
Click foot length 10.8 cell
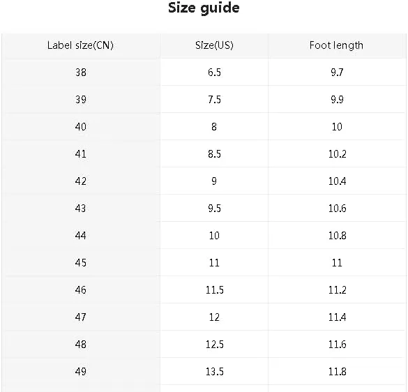click(x=338, y=236)
